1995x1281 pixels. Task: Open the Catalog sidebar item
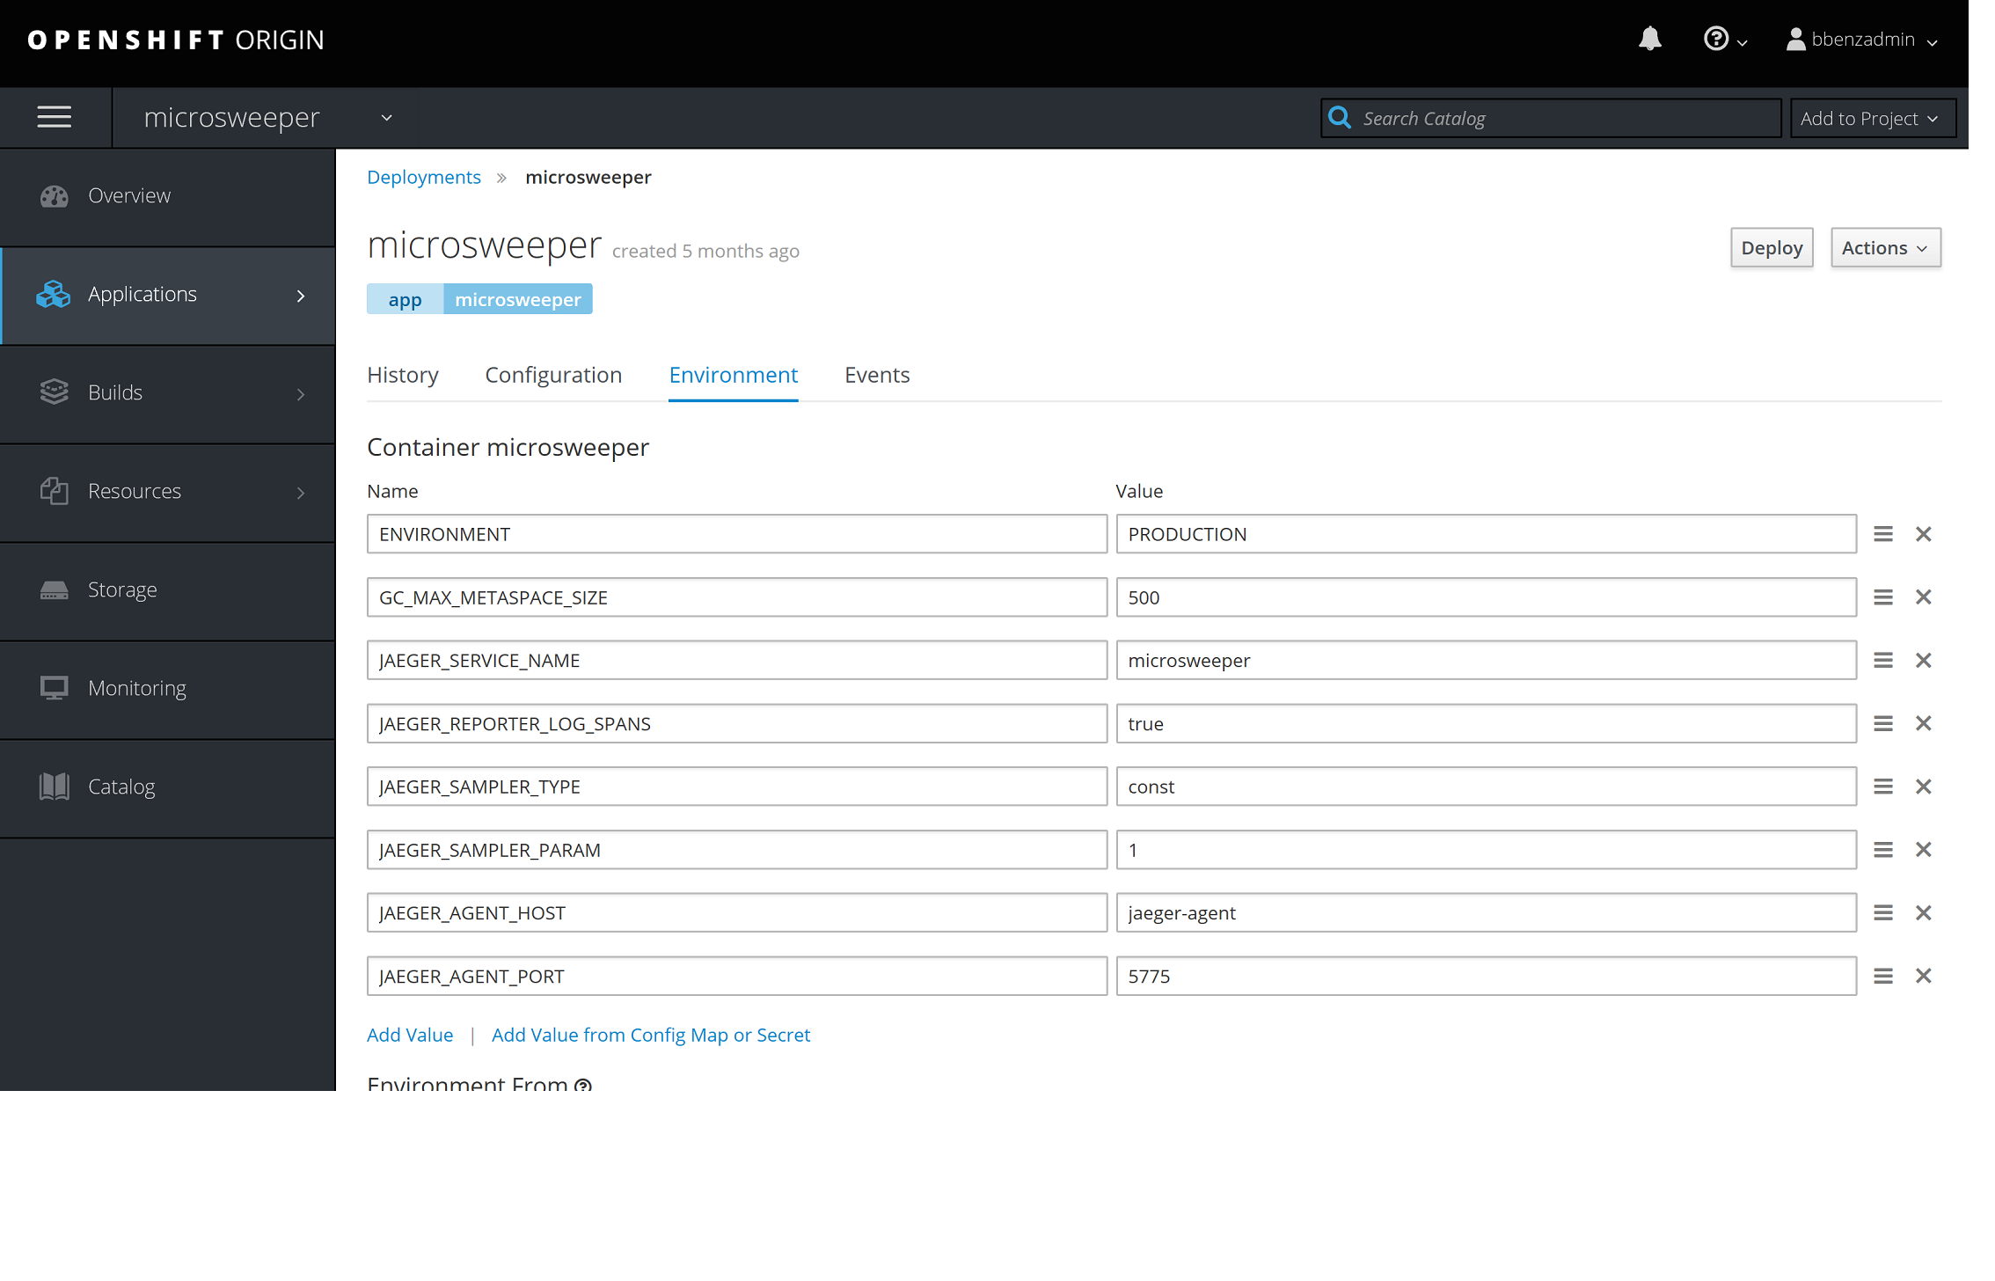pyautogui.click(x=121, y=787)
